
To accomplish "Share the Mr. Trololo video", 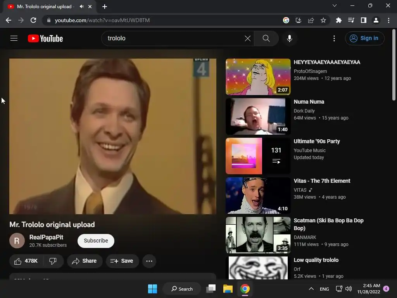I will click(x=85, y=261).
